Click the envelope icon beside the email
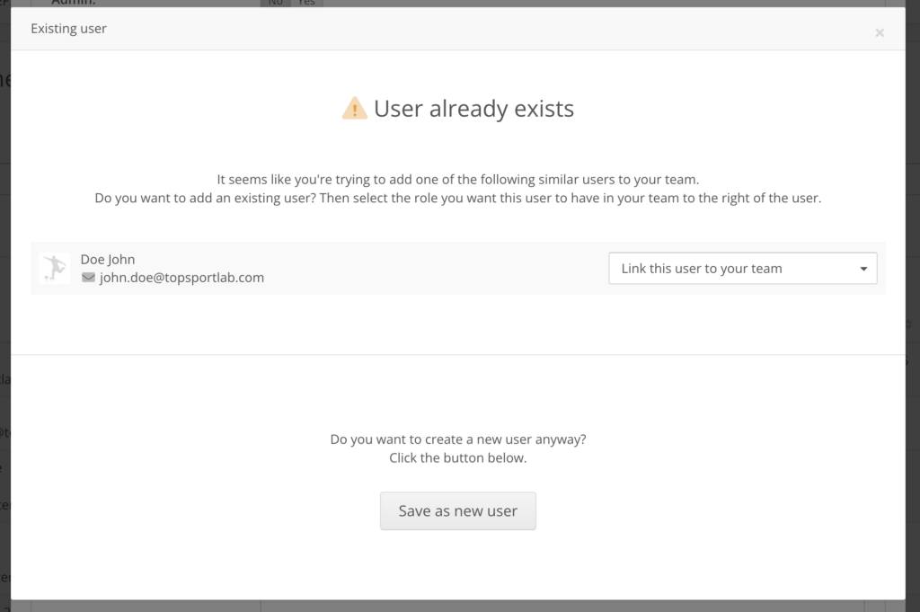The image size is (920, 612). click(88, 278)
